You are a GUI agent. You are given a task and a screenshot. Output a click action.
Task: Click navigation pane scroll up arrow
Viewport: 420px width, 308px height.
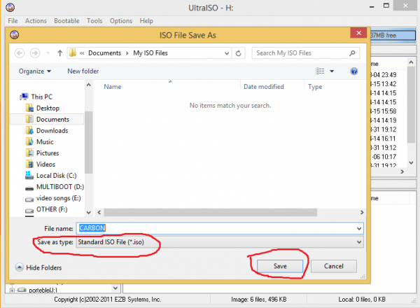(89, 85)
